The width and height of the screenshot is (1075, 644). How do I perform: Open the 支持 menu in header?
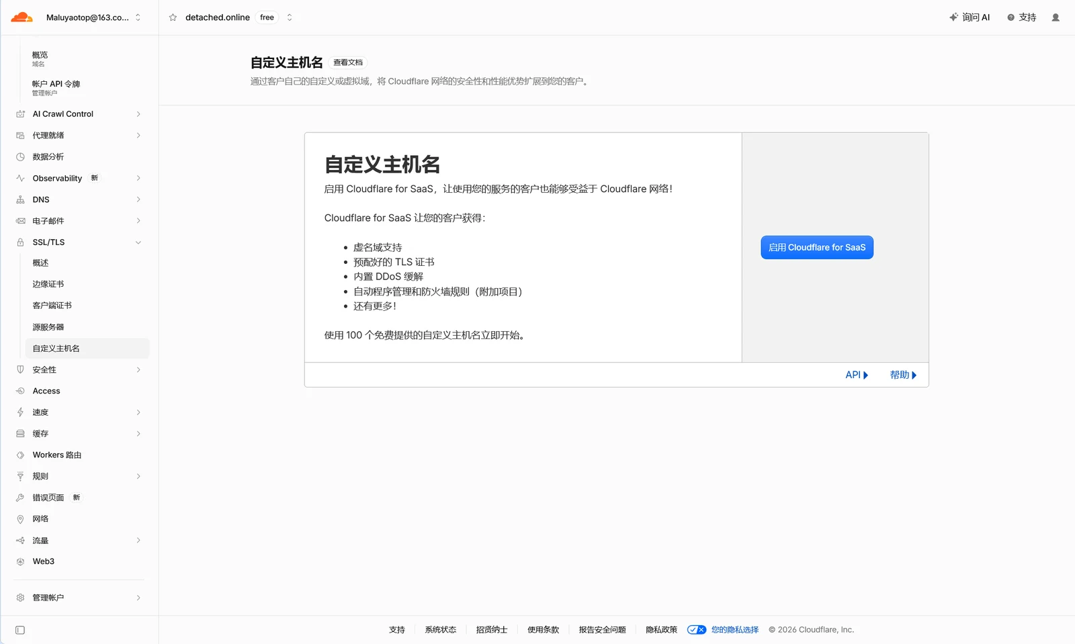point(1021,17)
